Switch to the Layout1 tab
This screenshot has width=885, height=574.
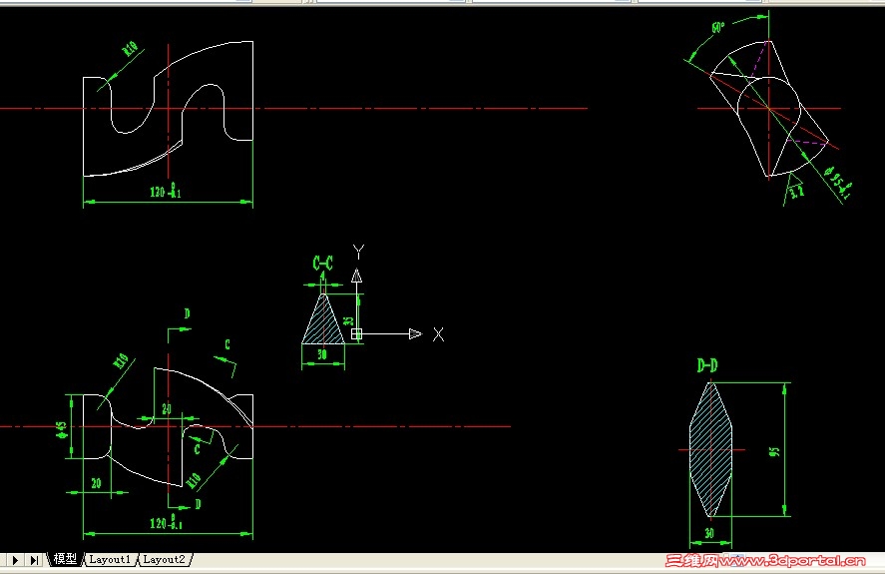point(110,559)
